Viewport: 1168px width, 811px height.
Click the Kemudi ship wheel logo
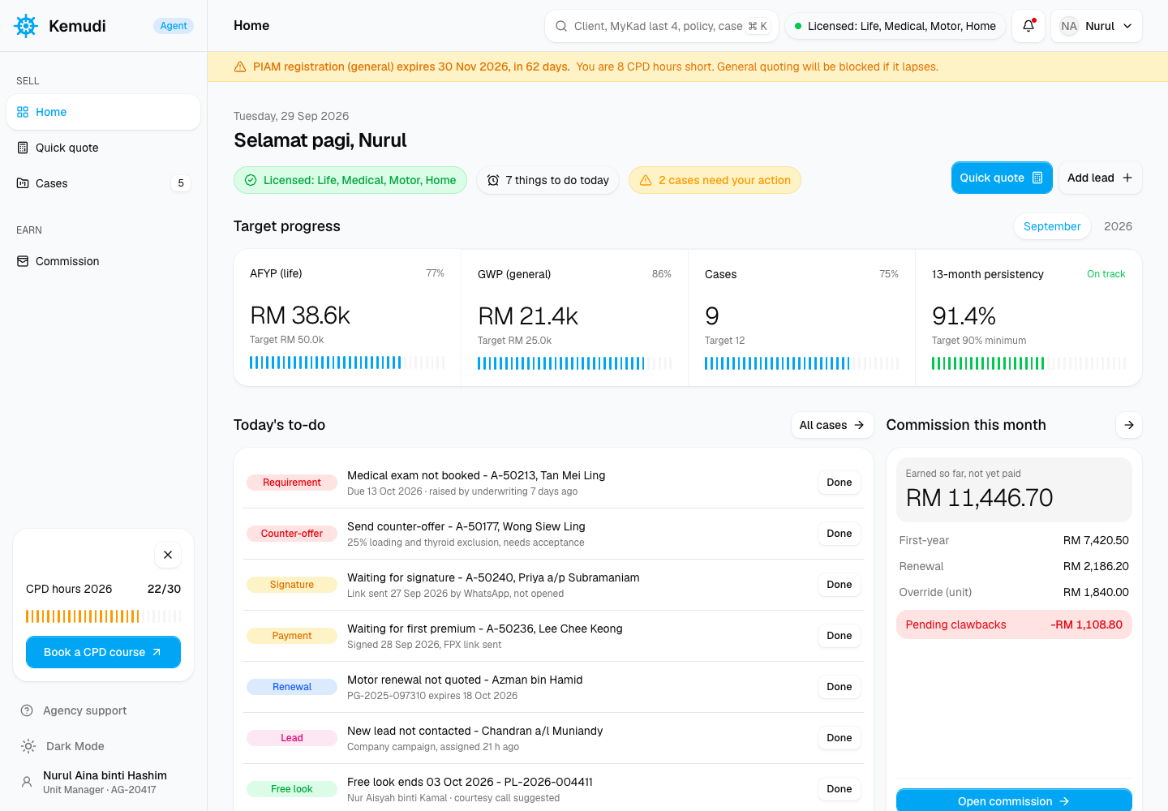[x=26, y=26]
